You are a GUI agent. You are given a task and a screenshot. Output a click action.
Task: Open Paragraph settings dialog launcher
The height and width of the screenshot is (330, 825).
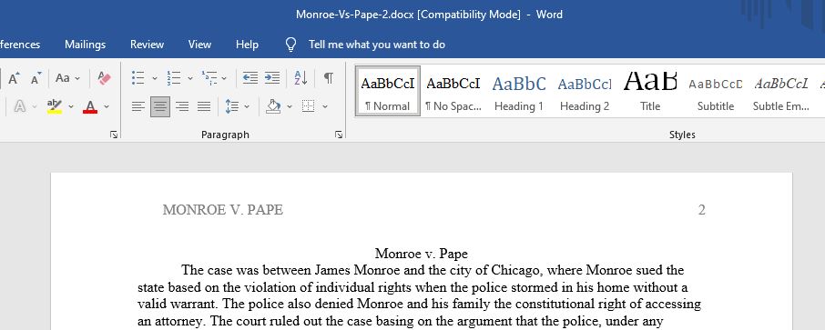[339, 135]
